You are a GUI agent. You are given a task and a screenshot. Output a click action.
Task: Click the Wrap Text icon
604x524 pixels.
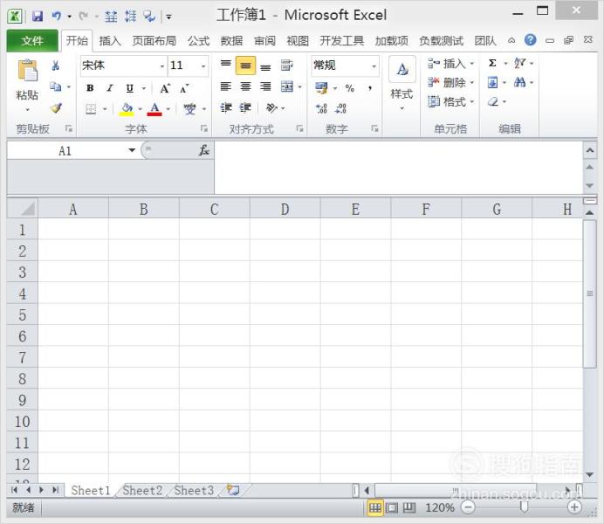(286, 65)
